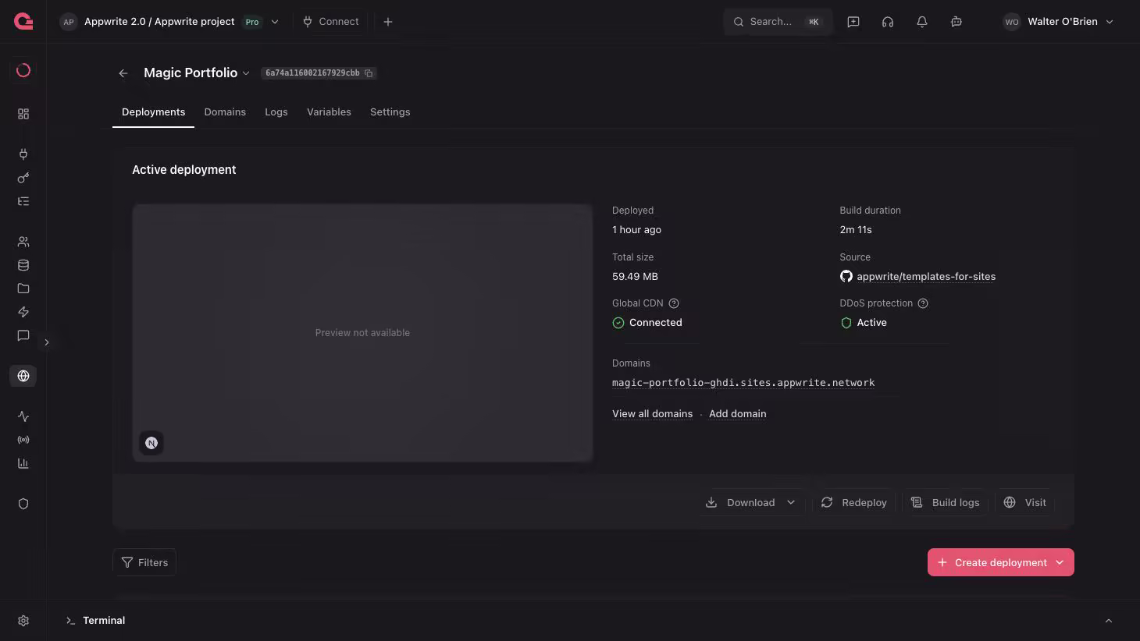
Task: Switch to the Domains tab
Action: click(x=225, y=112)
